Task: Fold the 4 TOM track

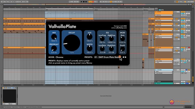Action: coord(156,29)
